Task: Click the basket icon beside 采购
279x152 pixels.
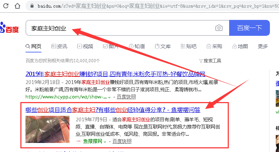Action: pyautogui.click(x=208, y=46)
